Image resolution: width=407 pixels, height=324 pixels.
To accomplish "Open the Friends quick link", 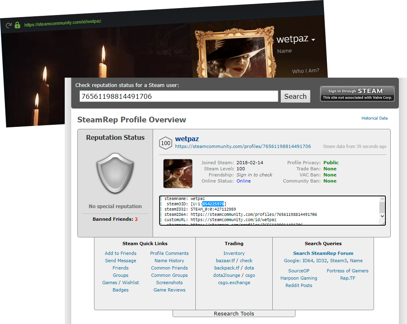I will pyautogui.click(x=120, y=268).
